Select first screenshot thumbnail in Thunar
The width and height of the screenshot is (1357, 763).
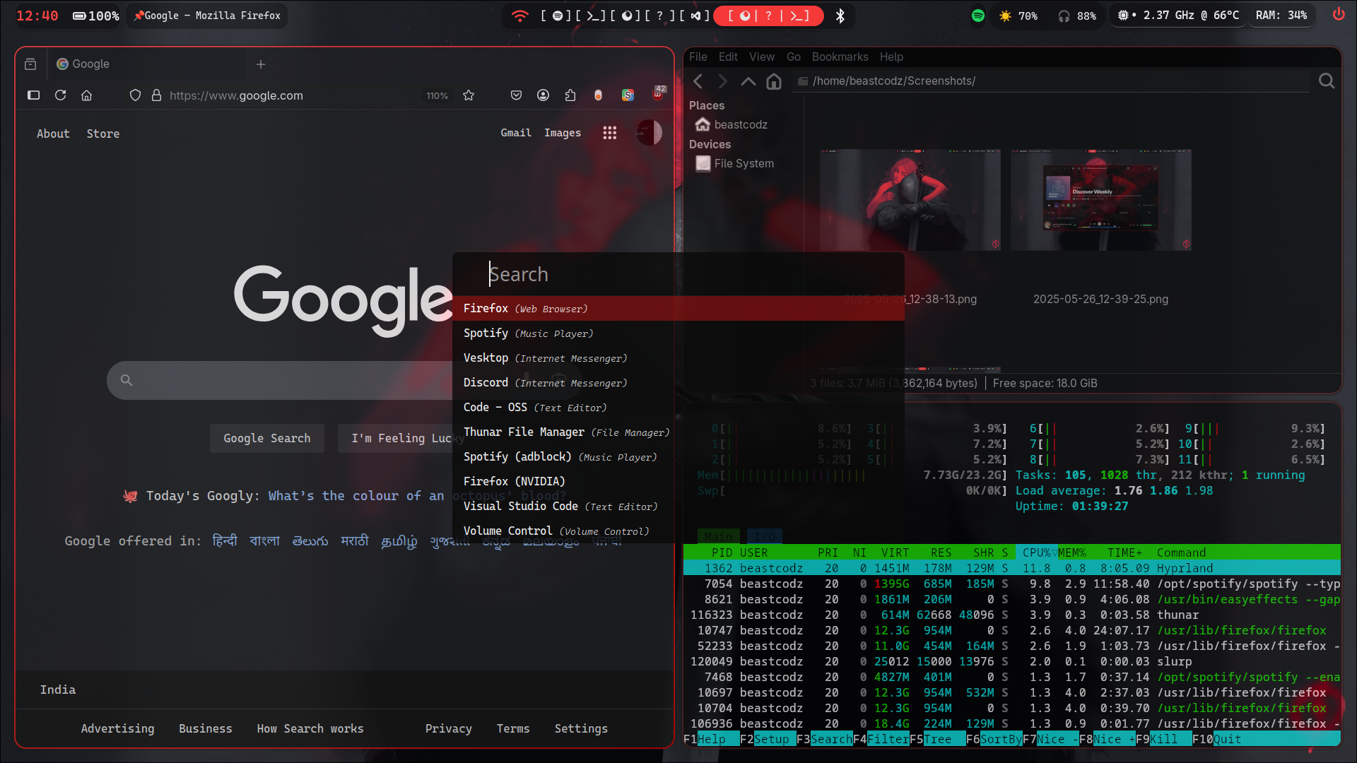tap(910, 199)
